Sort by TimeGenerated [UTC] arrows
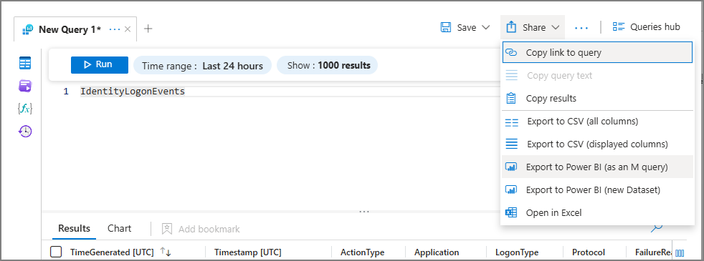 click(x=166, y=252)
